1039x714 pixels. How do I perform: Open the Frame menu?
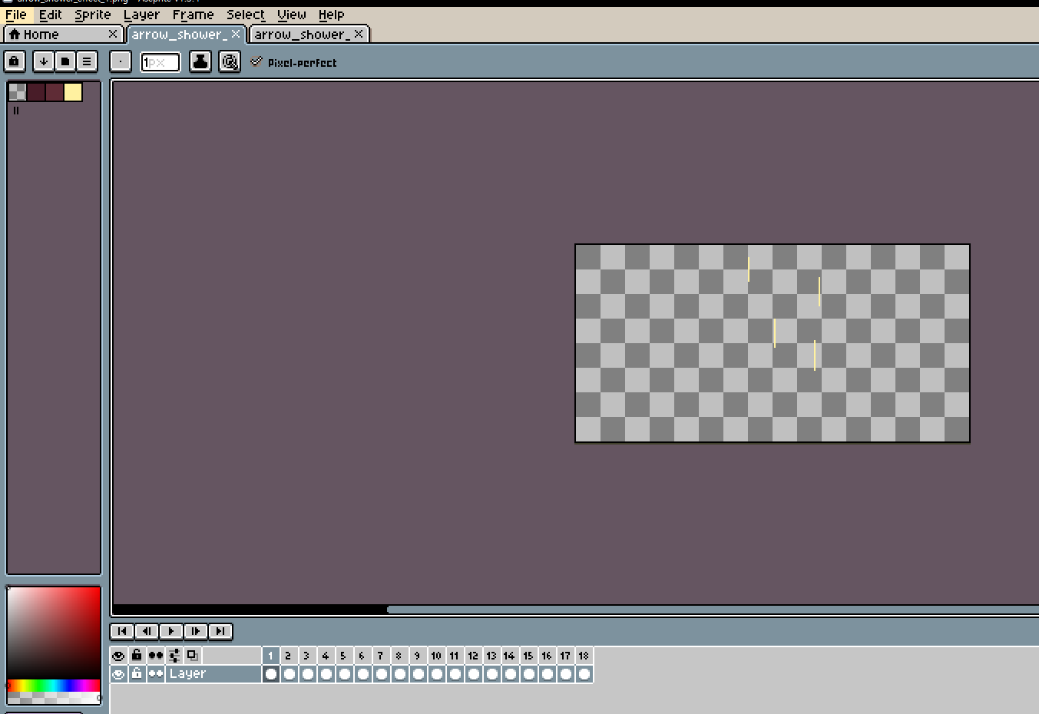(x=194, y=15)
